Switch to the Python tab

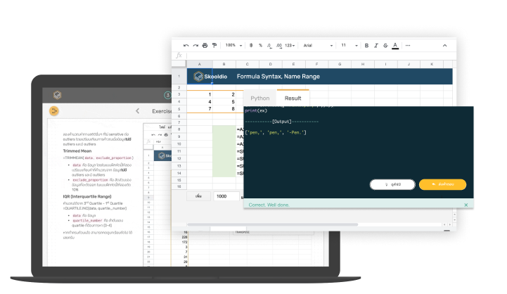[259, 98]
